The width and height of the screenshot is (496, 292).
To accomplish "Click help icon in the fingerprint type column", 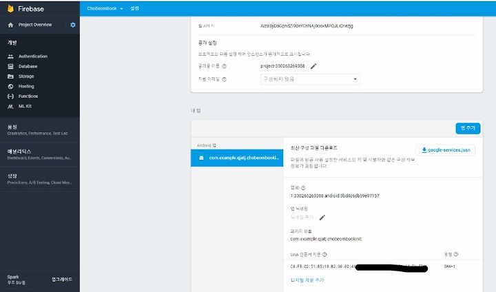I will tap(456, 254).
